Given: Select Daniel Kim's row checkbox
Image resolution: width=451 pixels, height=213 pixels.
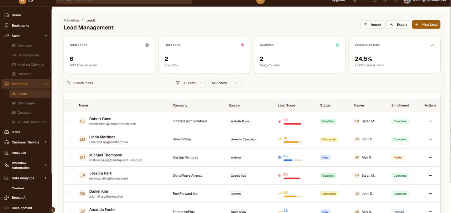Looking at the screenshot, I should point(70,194).
